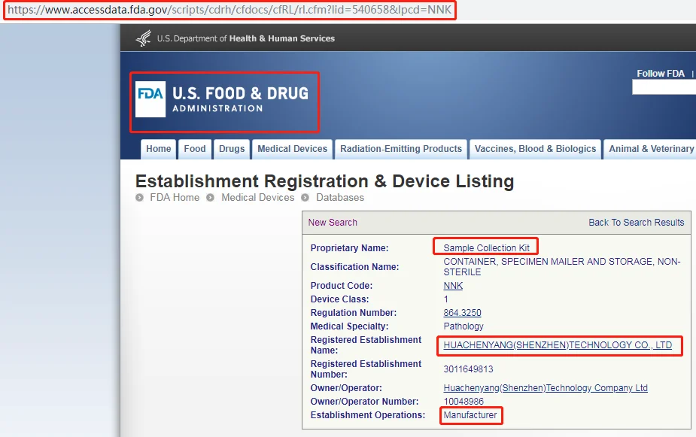This screenshot has height=437, width=696.
Task: Click the Product Code label
Action: tap(342, 286)
